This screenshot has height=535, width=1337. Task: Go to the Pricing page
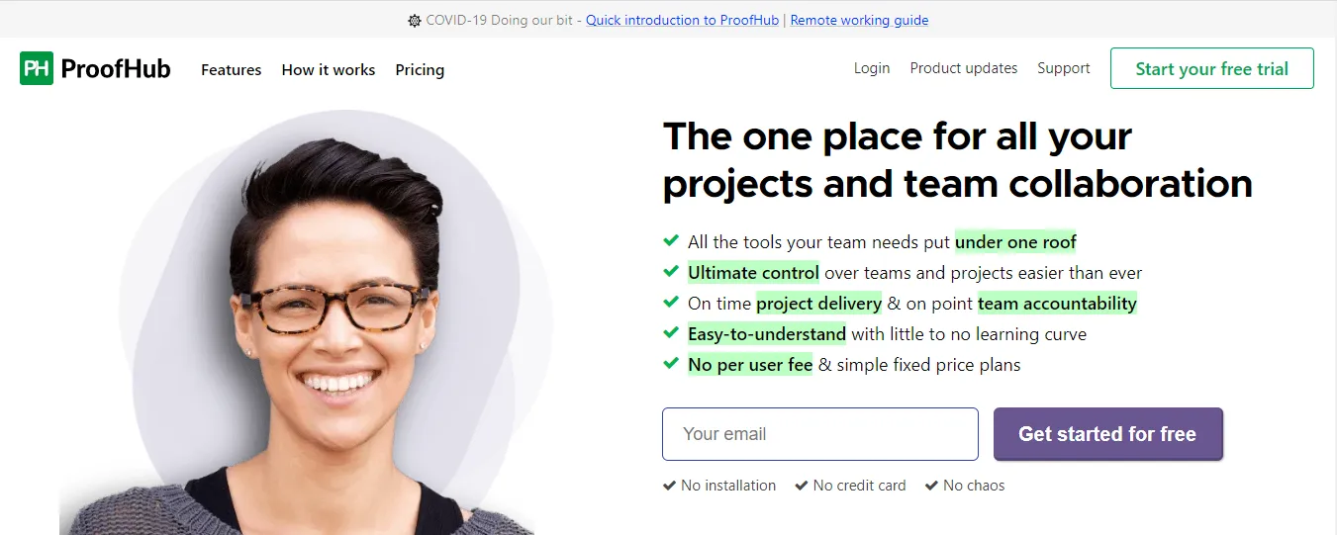[x=420, y=70]
